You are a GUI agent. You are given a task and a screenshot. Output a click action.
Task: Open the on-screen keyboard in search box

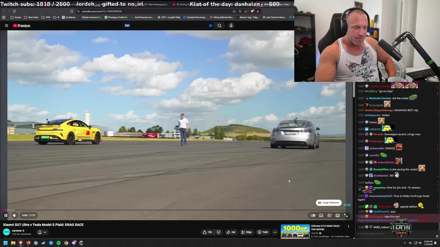(210, 25)
